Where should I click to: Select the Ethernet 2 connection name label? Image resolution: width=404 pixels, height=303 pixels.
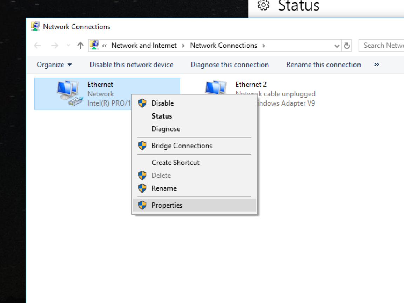(251, 85)
